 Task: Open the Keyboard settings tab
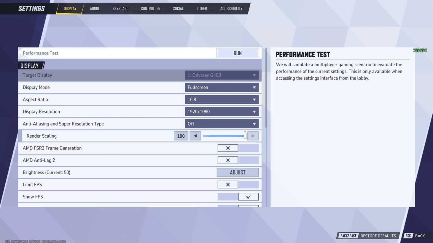[x=120, y=8]
